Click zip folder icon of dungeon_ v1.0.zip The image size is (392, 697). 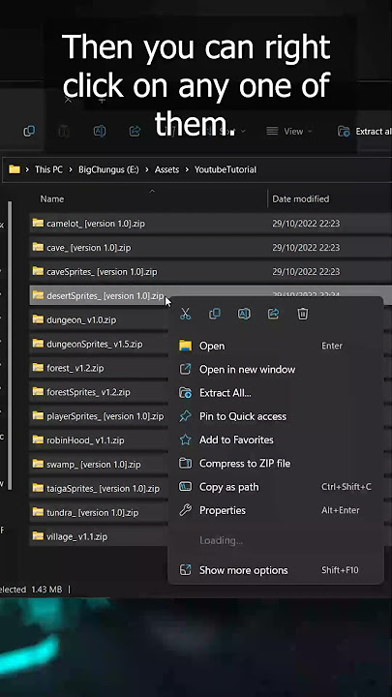38,319
